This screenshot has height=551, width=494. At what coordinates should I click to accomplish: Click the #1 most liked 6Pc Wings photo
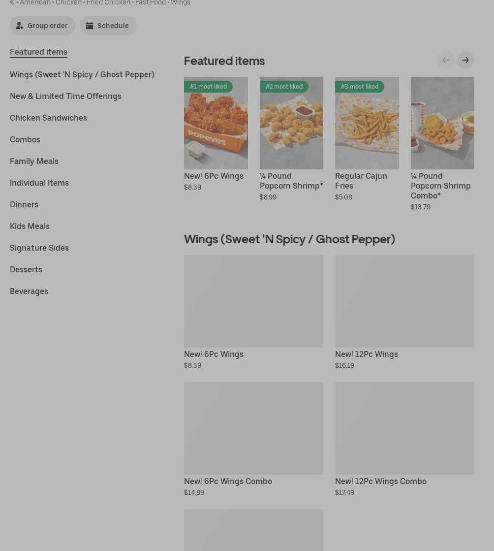[216, 123]
